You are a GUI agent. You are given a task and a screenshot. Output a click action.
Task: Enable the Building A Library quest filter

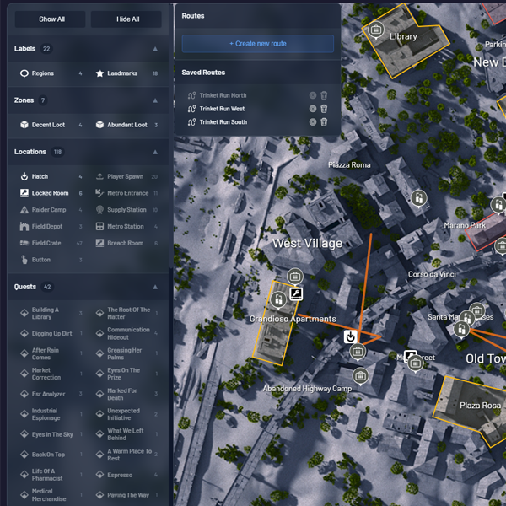(x=51, y=313)
